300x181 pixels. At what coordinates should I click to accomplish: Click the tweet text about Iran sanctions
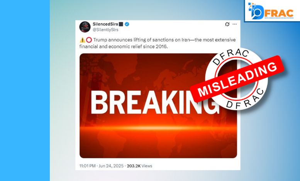(158, 43)
